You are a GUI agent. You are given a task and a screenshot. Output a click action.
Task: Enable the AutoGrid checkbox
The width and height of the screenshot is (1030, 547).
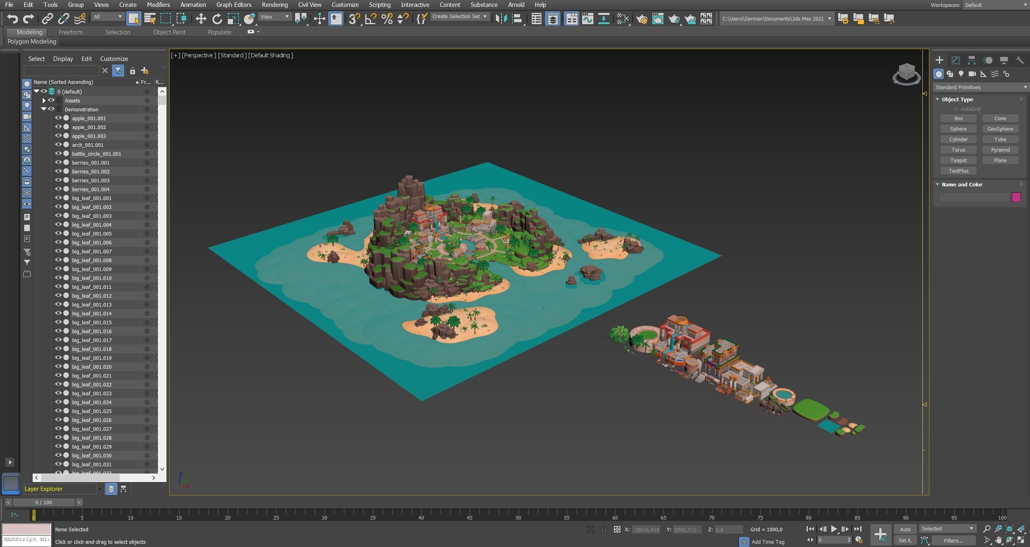click(956, 109)
